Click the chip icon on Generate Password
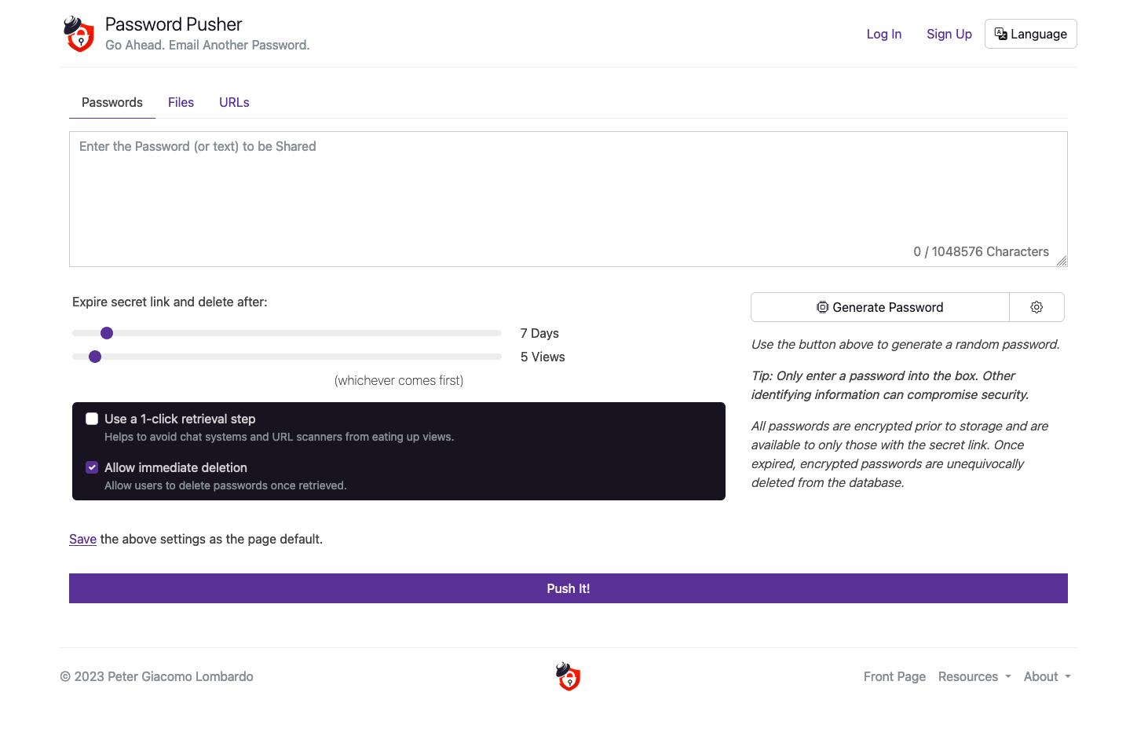Image resolution: width=1137 pixels, height=736 pixels. click(822, 307)
